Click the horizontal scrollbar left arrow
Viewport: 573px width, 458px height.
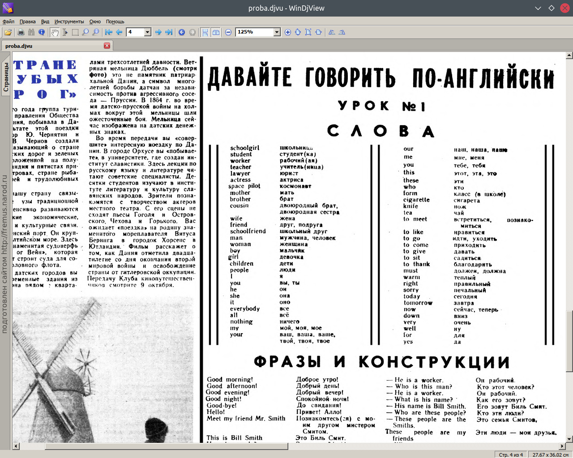point(16,446)
